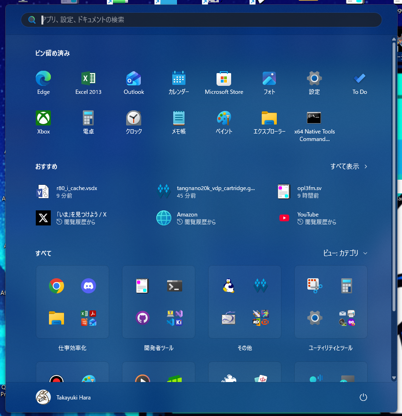This screenshot has width=402, height=416.
Task: Open the text editor in 開発者ツール
Action: 143,286
